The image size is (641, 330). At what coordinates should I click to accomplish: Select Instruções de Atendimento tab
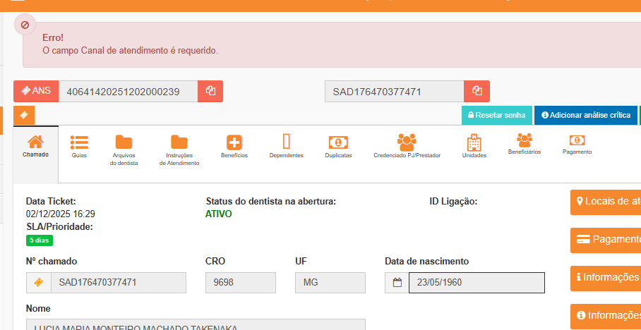click(179, 149)
